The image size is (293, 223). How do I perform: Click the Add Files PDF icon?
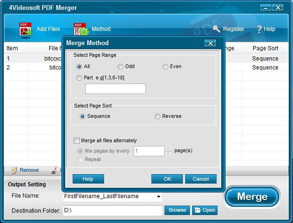[x=26, y=30]
